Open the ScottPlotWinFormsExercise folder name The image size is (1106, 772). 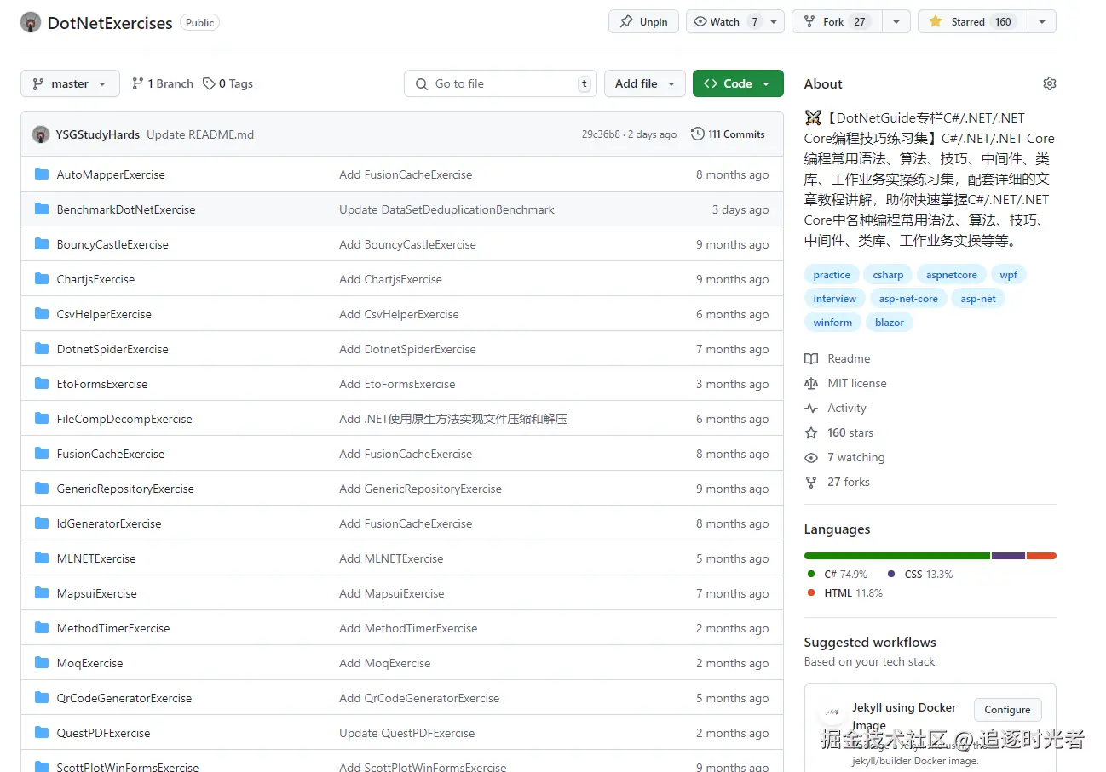pyautogui.click(x=128, y=766)
